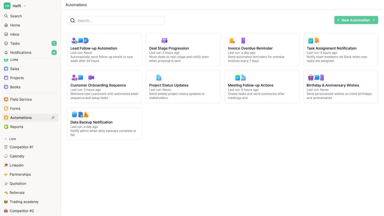
Task: Select the Field Service icon
Action: pyautogui.click(x=6, y=99)
